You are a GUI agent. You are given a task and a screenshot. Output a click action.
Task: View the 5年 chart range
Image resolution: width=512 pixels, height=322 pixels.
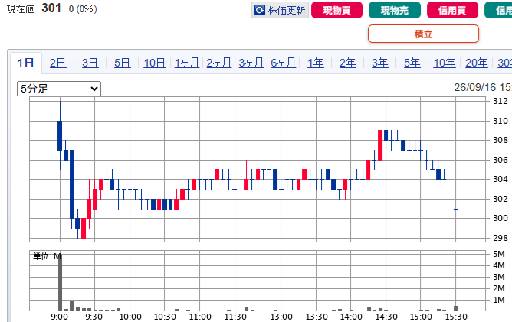click(412, 63)
